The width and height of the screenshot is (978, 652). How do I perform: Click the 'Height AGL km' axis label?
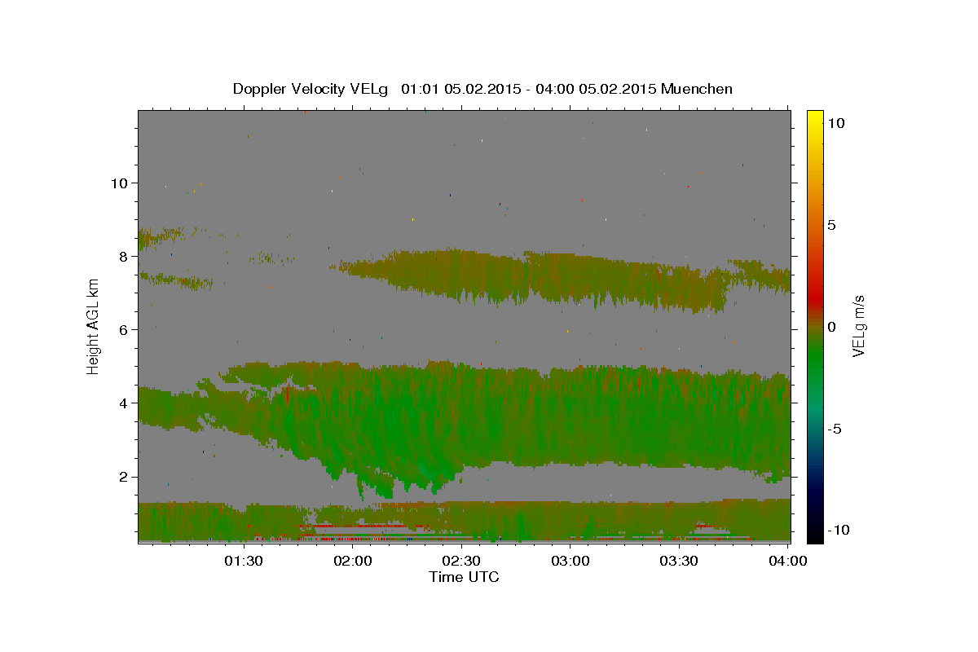[94, 326]
